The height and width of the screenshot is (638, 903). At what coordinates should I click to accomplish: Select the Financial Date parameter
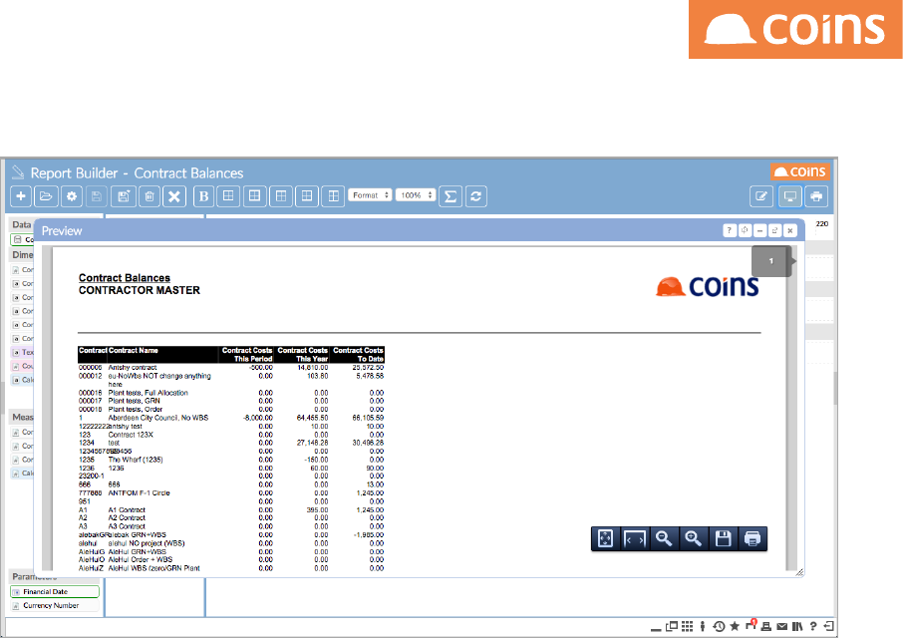[55, 591]
